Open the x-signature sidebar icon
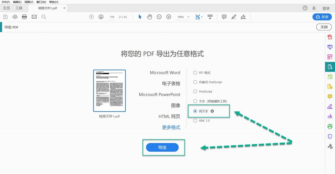Image resolution: width=335 pixels, height=174 pixels. [330, 116]
